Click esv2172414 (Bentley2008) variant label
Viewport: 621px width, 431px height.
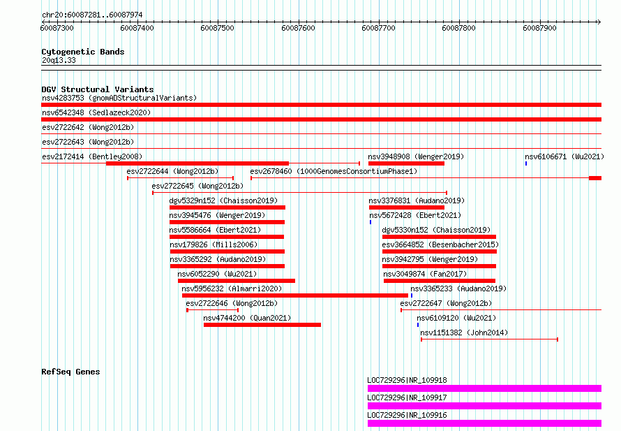click(92, 156)
